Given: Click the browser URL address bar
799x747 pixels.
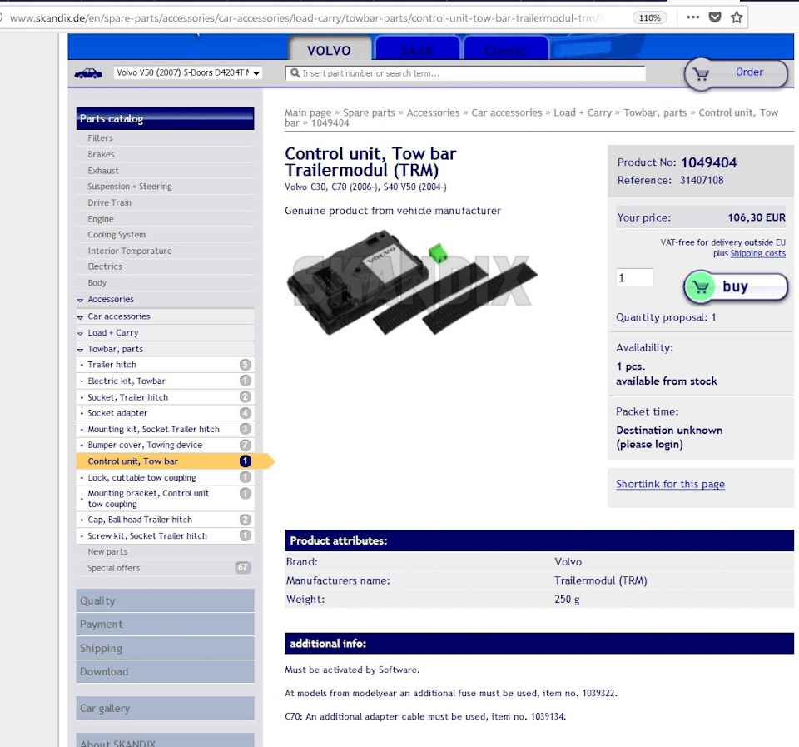Looking at the screenshot, I should (305, 17).
